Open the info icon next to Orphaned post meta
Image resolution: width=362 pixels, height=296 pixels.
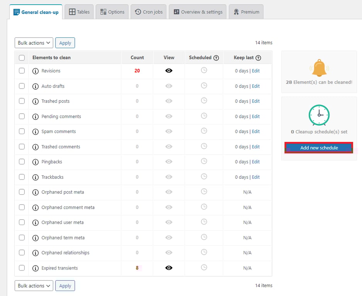point(35,192)
